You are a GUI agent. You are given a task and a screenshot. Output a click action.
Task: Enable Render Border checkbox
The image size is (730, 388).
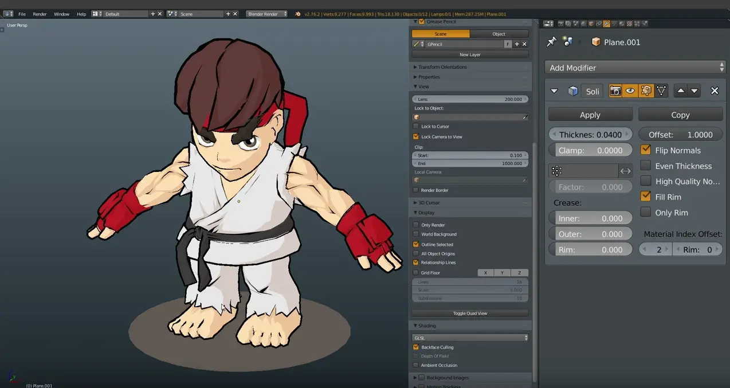point(416,190)
